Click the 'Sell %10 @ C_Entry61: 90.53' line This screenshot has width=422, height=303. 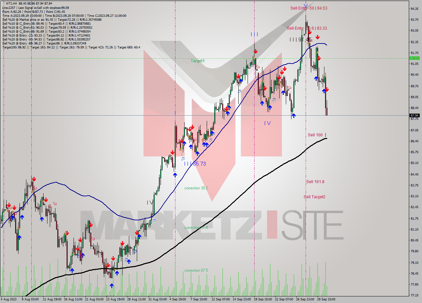48,27
